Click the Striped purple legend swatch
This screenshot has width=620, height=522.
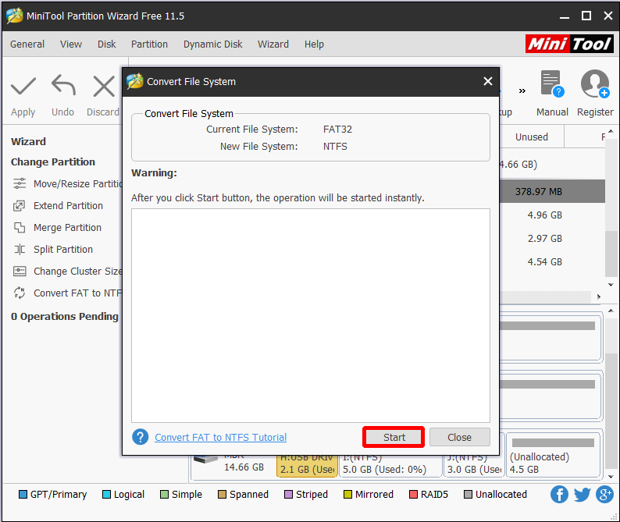[x=288, y=495]
